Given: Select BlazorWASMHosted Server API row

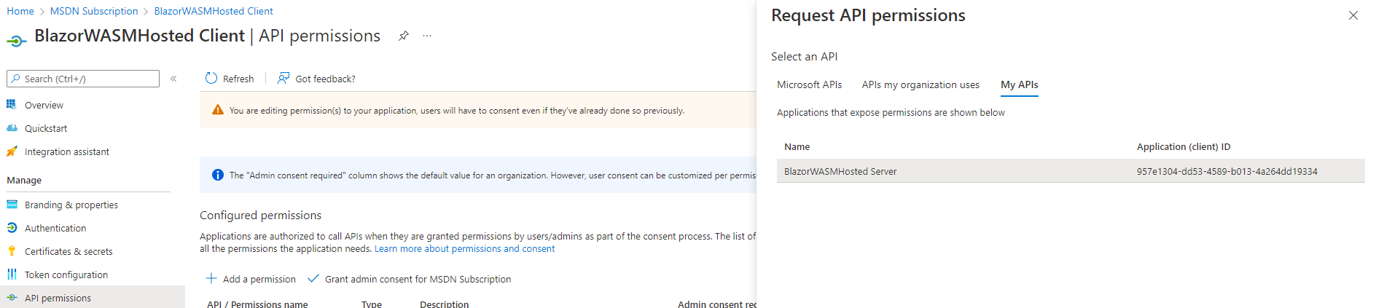Looking at the screenshot, I should click(x=840, y=171).
